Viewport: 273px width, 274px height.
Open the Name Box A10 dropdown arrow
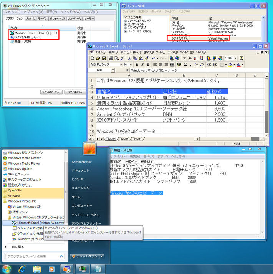tap(113, 70)
